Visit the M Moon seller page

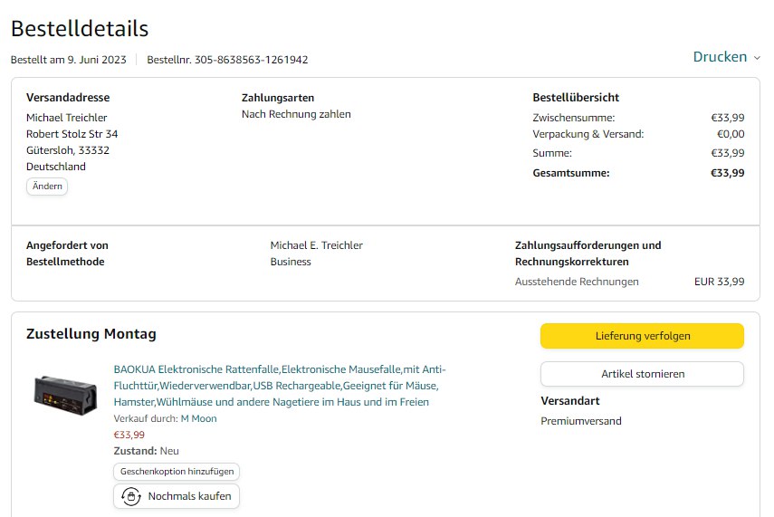coord(198,418)
